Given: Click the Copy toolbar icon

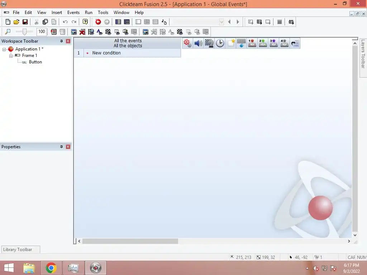Looking at the screenshot, I should (x=45, y=22).
